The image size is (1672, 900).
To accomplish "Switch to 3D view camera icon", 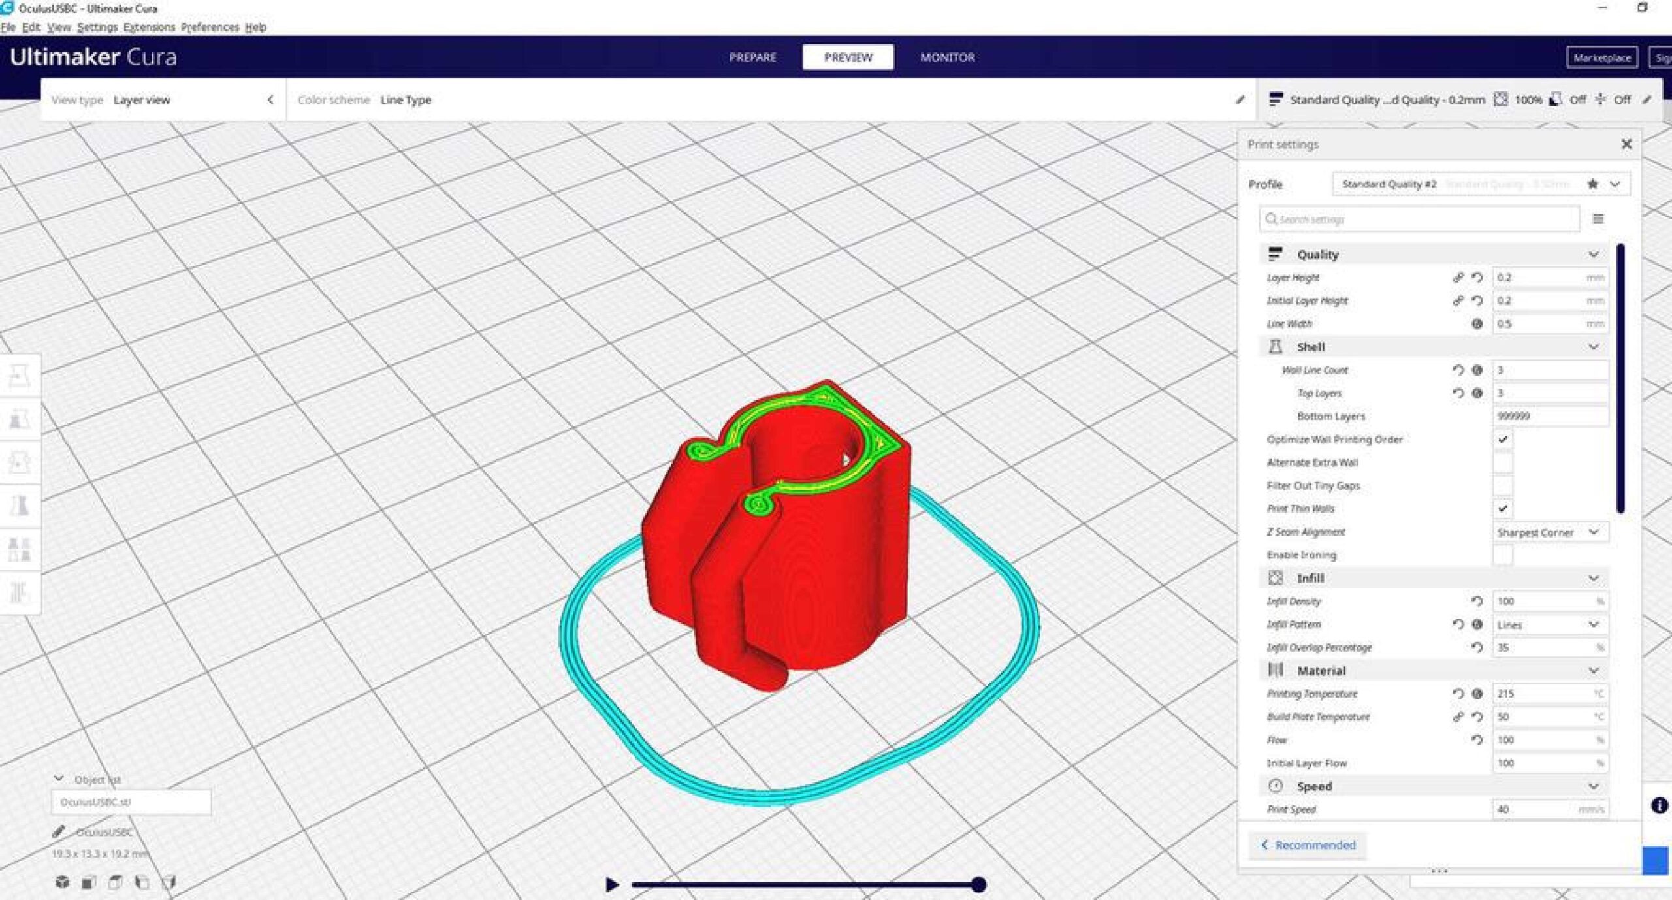I will [62, 882].
